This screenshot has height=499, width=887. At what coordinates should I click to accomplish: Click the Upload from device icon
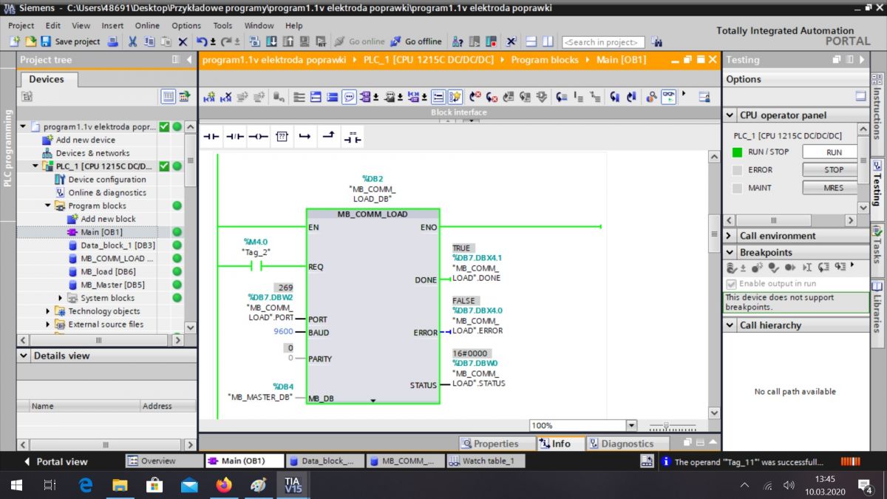click(x=287, y=41)
